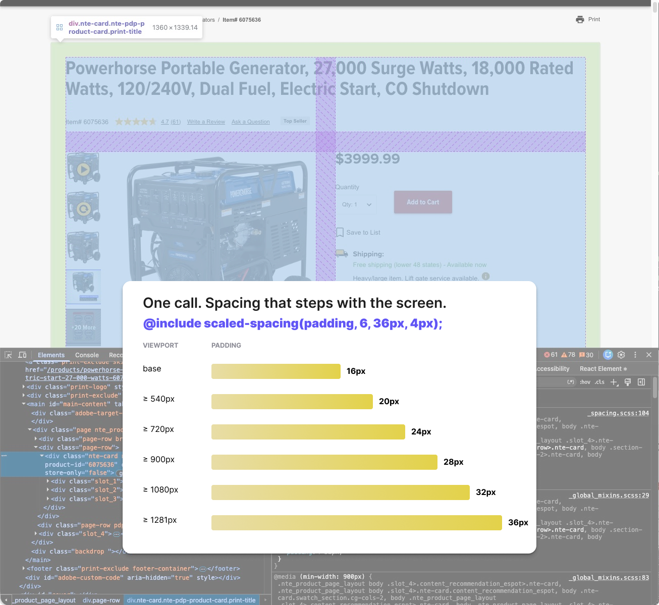Expand the div class slot_1 node
659x605 pixels.
pos(48,481)
